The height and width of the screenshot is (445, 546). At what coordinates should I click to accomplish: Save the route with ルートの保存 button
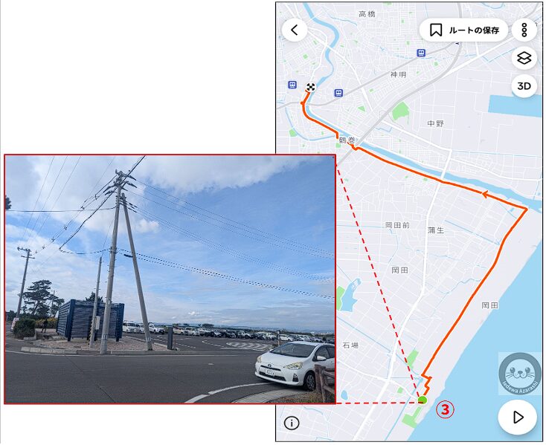pyautogui.click(x=464, y=30)
